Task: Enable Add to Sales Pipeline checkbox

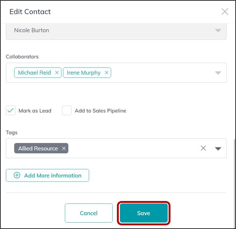Action: click(67, 111)
